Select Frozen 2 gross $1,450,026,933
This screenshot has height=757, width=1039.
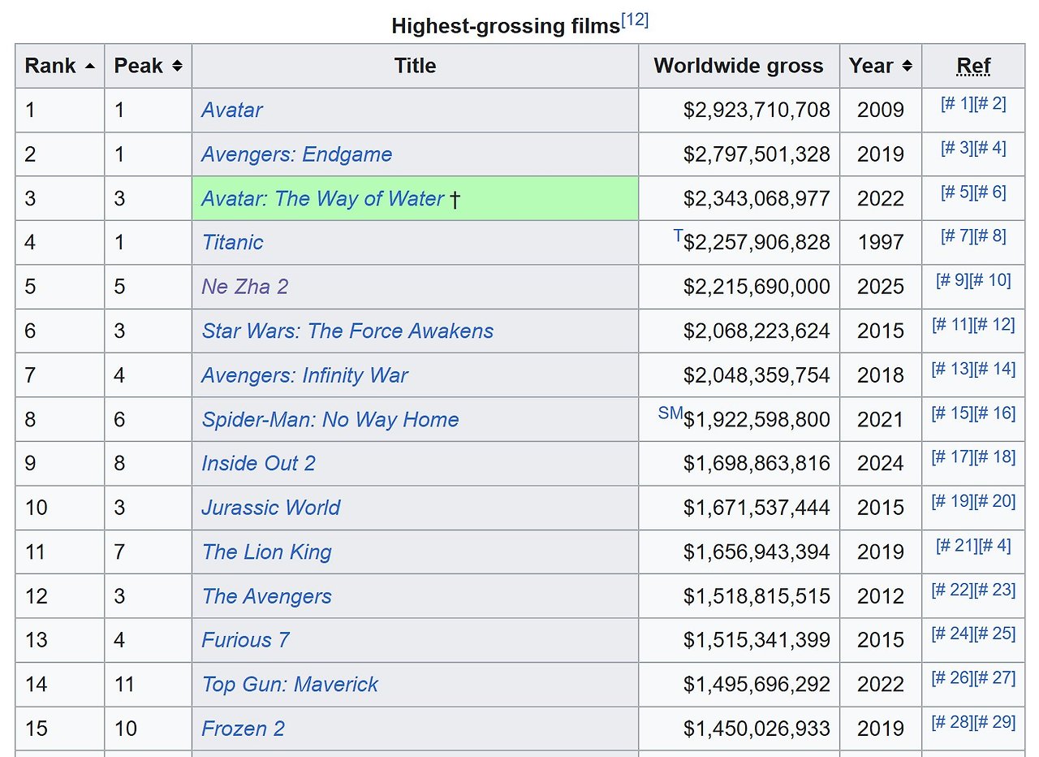click(x=757, y=729)
